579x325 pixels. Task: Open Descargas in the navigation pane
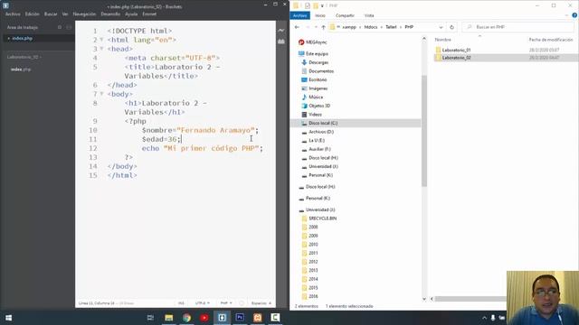[x=318, y=62]
